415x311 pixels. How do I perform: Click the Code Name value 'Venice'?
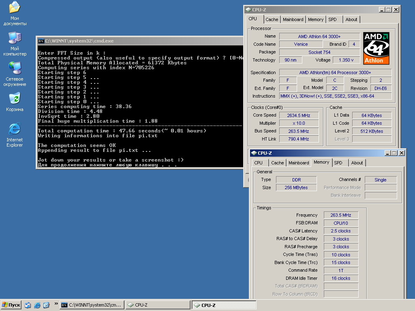(x=301, y=44)
